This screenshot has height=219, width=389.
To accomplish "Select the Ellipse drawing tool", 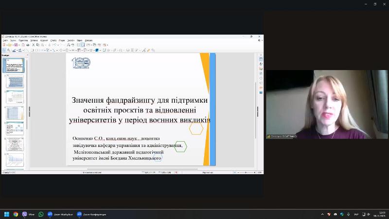I will coord(36,50).
